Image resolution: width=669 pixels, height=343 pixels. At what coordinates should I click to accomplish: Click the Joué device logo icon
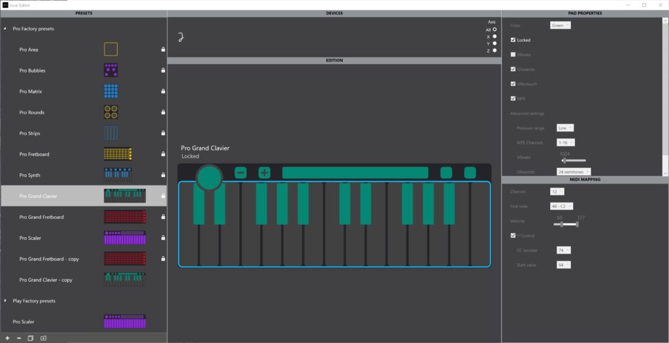tap(181, 37)
